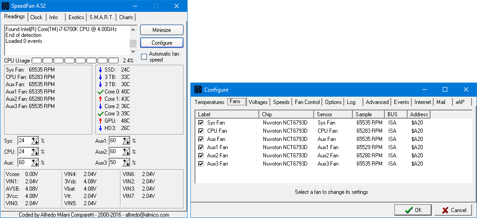The width and height of the screenshot is (477, 218).
Task: Toggle the Automatic fan speed checkbox
Action: [x=144, y=57]
